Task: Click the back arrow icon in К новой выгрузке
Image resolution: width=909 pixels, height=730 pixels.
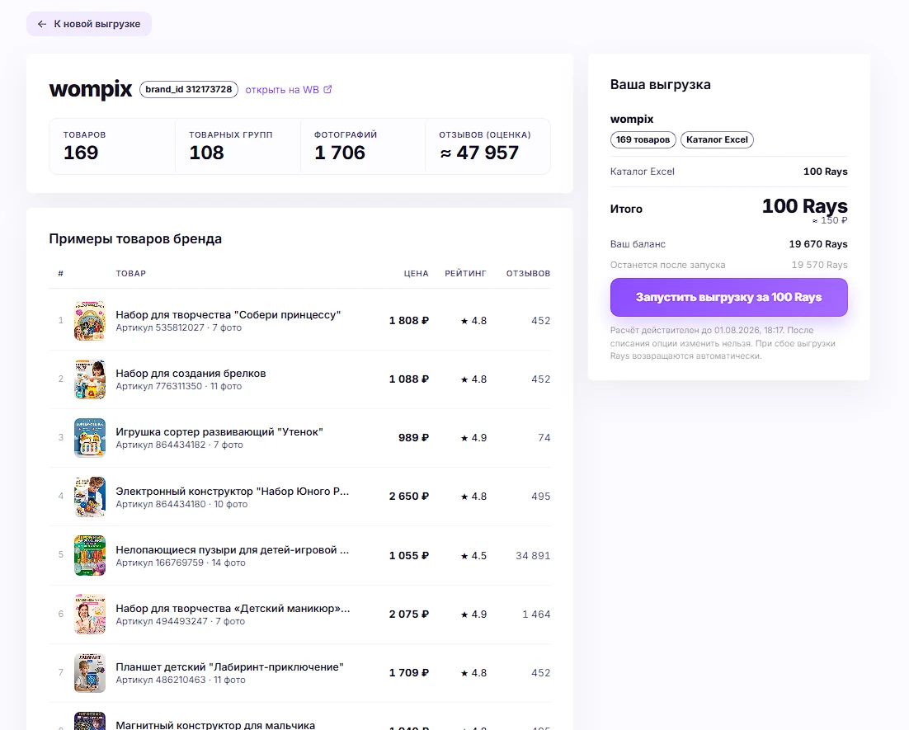Action: (42, 24)
